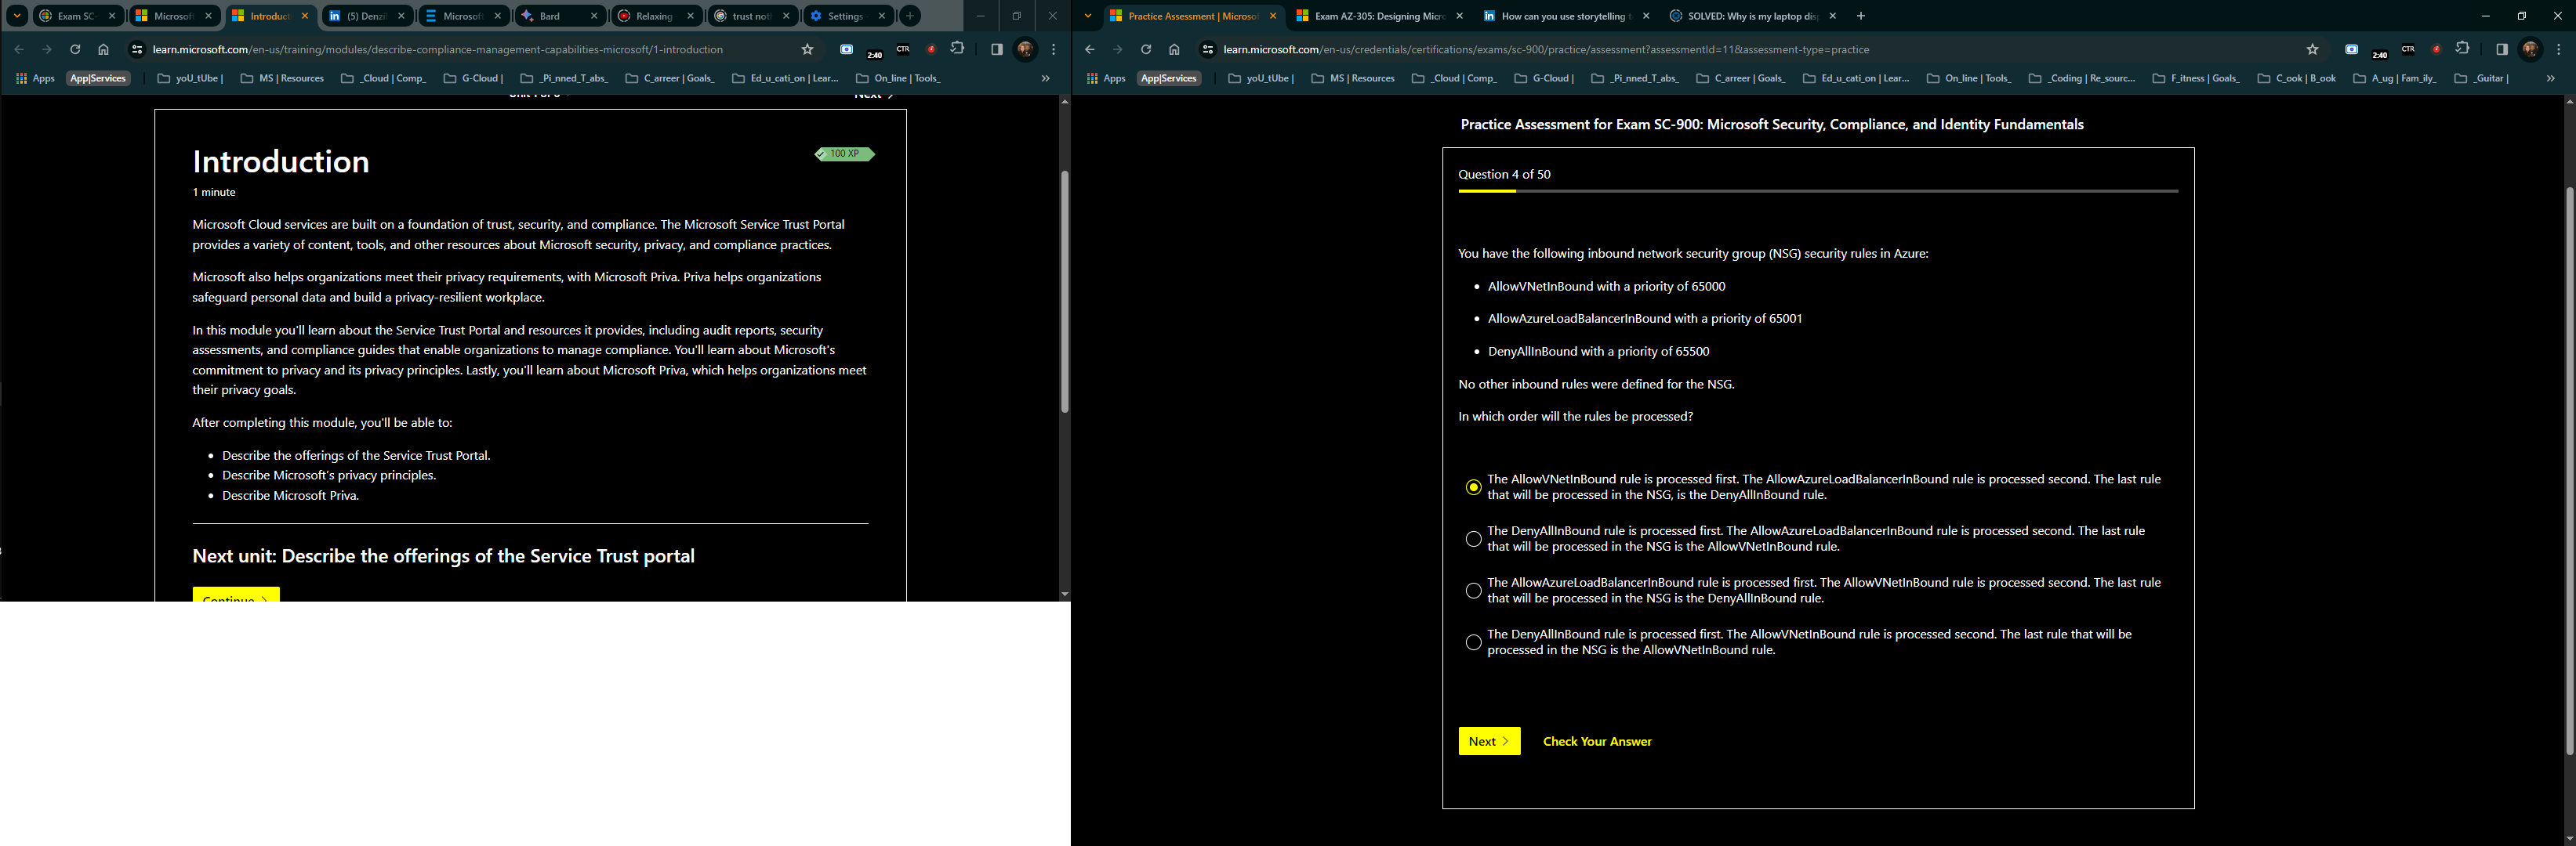
Task: Open Extensions puzzle icon in left browser window
Action: pos(957,48)
